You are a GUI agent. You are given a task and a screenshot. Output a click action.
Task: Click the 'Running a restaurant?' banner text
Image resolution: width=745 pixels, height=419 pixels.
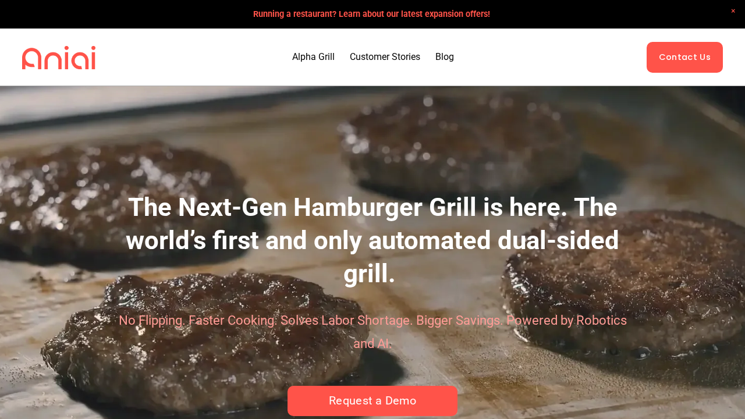point(295,14)
